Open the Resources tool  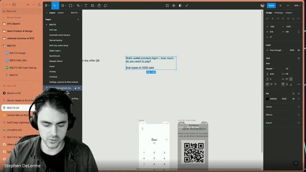click(x=92, y=6)
